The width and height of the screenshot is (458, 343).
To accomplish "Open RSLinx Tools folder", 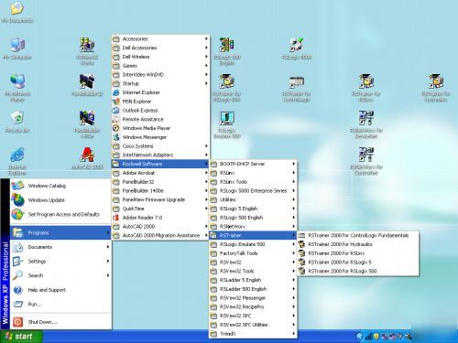I will [253, 182].
